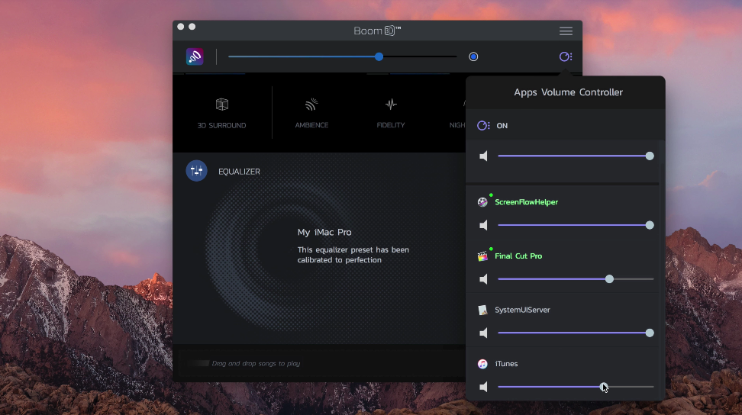Open the Boom hamburger menu

click(566, 31)
